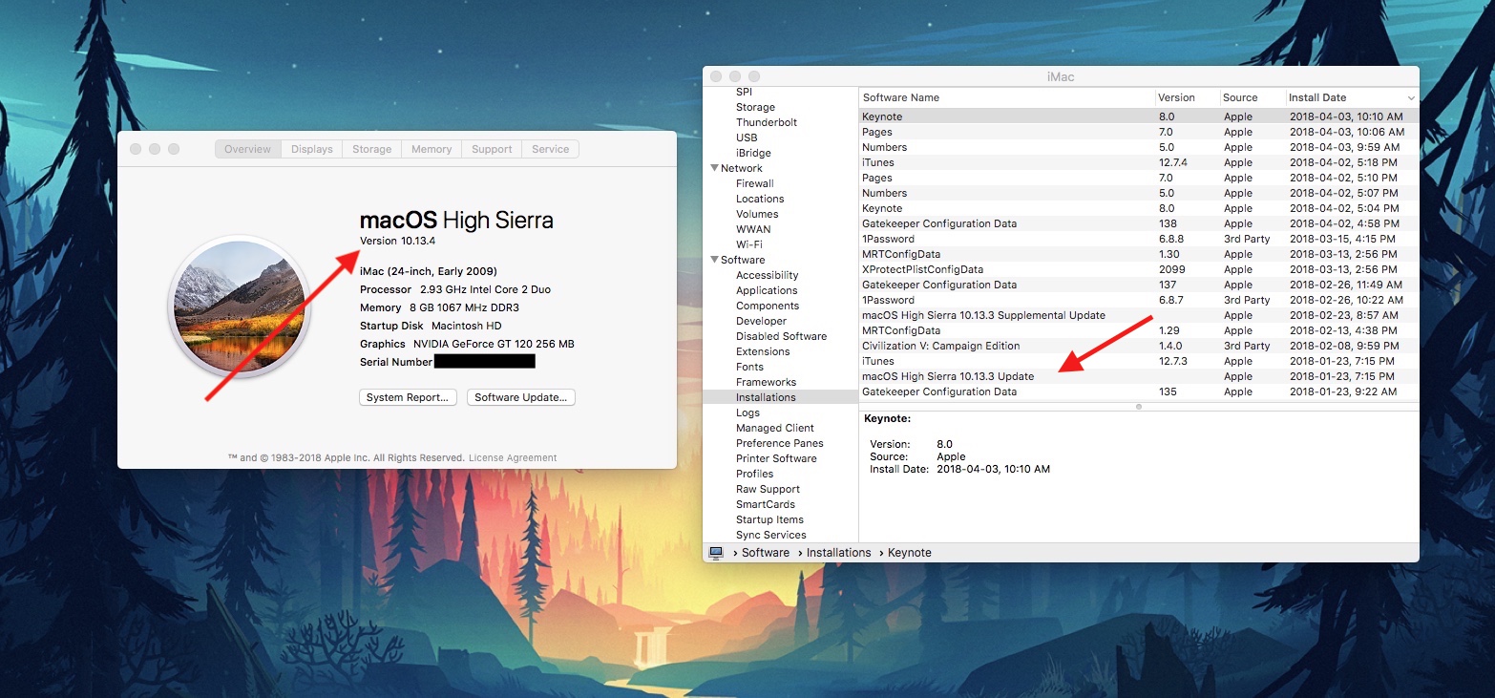Select Gatekeeper Configuration Data 138 row
This screenshot has width=1495, height=698.
(x=1139, y=223)
